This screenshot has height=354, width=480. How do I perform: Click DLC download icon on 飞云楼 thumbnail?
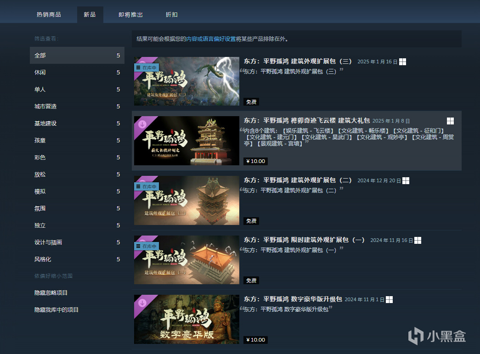click(142, 124)
